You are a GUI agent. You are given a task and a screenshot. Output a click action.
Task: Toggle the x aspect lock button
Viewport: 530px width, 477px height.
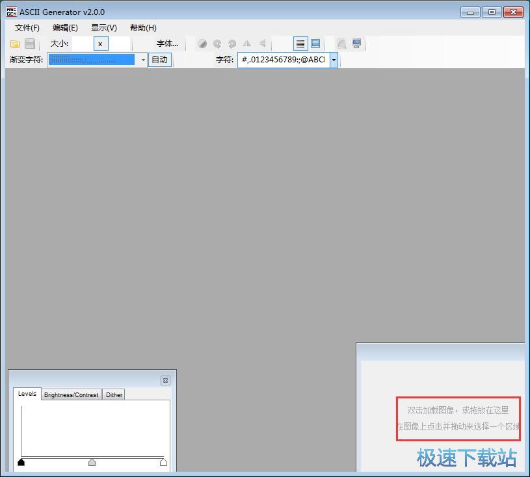[x=101, y=44]
